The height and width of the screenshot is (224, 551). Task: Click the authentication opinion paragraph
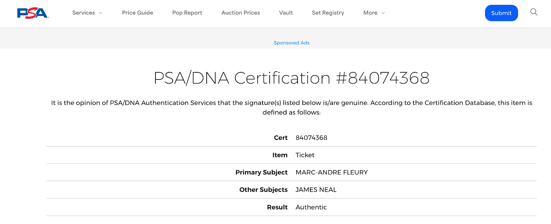pos(292,107)
